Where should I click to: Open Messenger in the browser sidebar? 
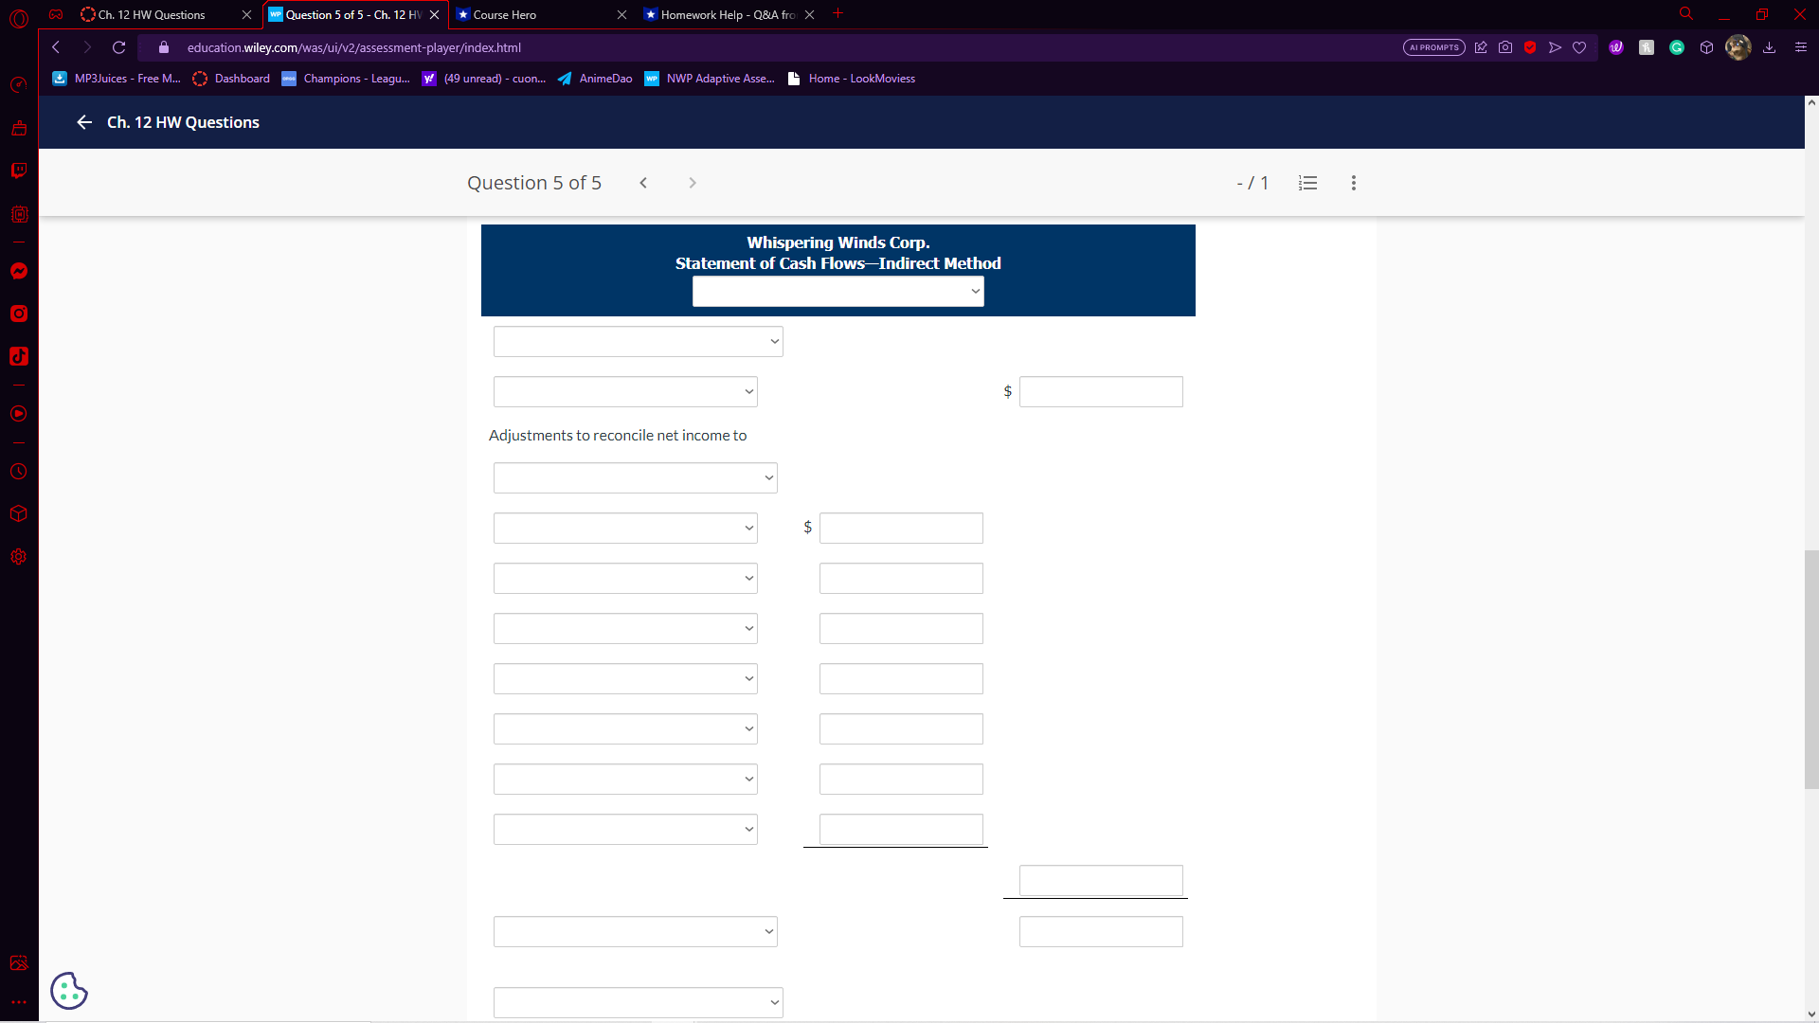click(19, 272)
